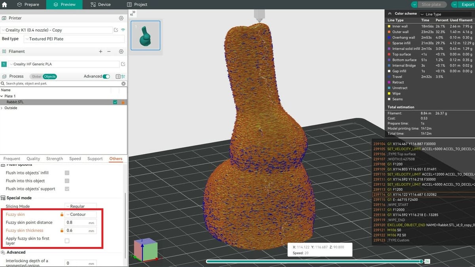The image size is (475, 267).
Task: Click filament slot number 1 badge
Action: [4, 64]
